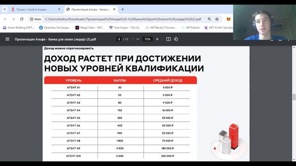Open OpenSea bookmark
The image size is (296, 166).
tap(55, 28)
